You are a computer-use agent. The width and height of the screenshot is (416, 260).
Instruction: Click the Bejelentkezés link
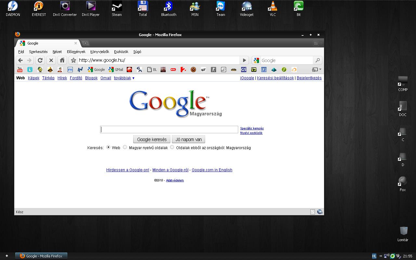click(x=309, y=78)
